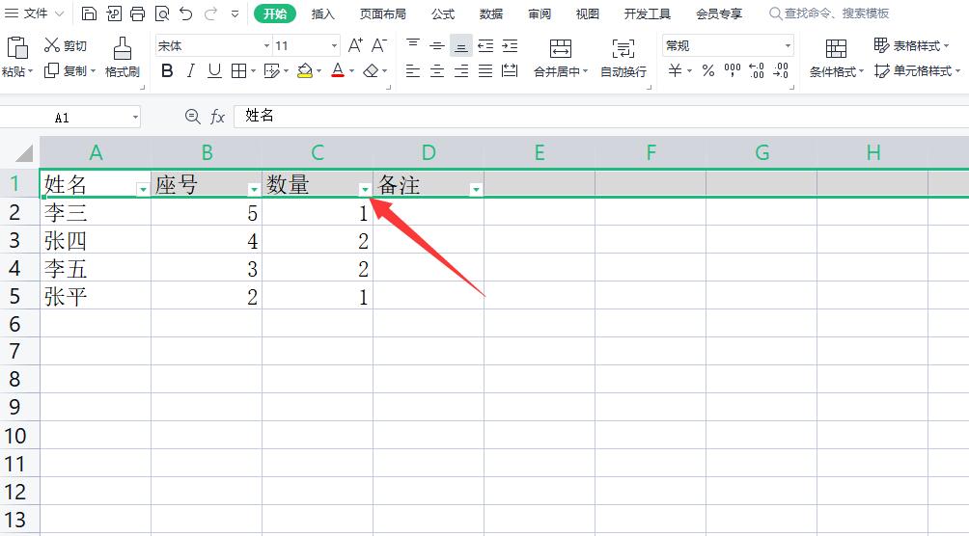Expand the font name dropdown (宋体)
The image size is (969, 536).
(266, 45)
